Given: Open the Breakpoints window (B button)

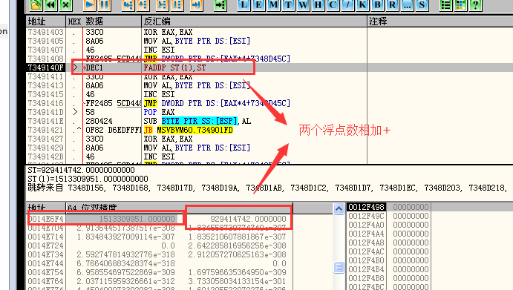Looking at the screenshot, I should (x=377, y=5).
